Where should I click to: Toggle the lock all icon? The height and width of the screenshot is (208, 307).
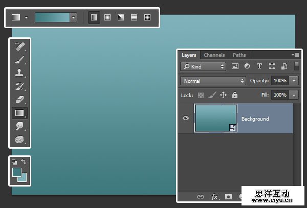tap(235, 95)
